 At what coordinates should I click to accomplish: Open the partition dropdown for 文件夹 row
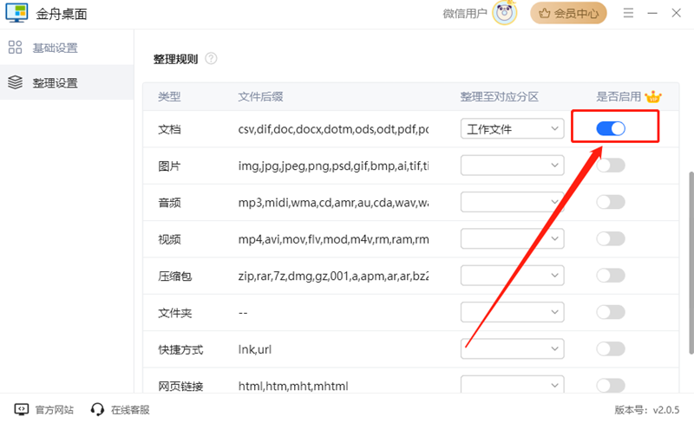point(512,312)
